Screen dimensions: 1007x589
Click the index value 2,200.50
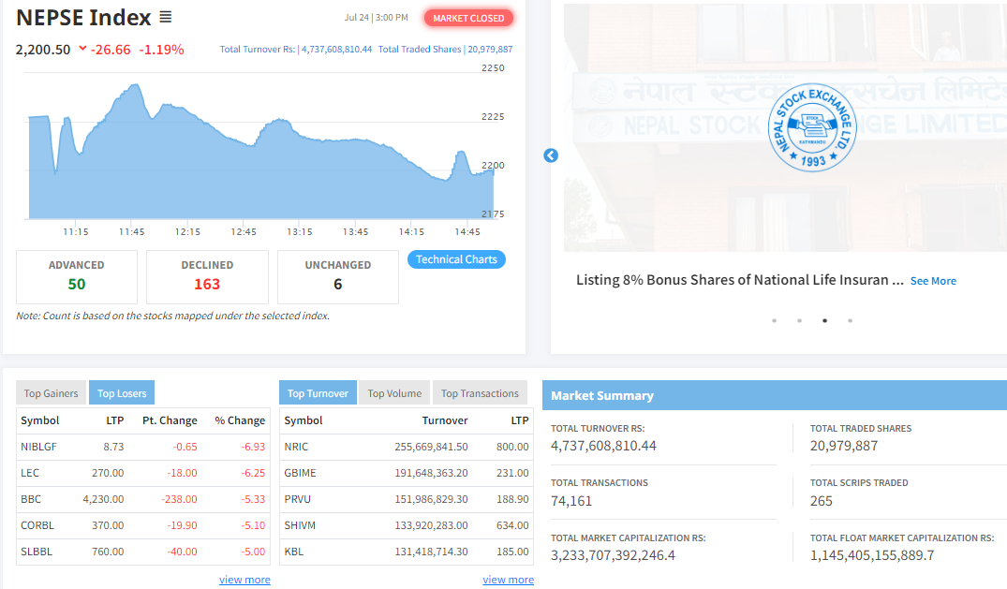43,50
